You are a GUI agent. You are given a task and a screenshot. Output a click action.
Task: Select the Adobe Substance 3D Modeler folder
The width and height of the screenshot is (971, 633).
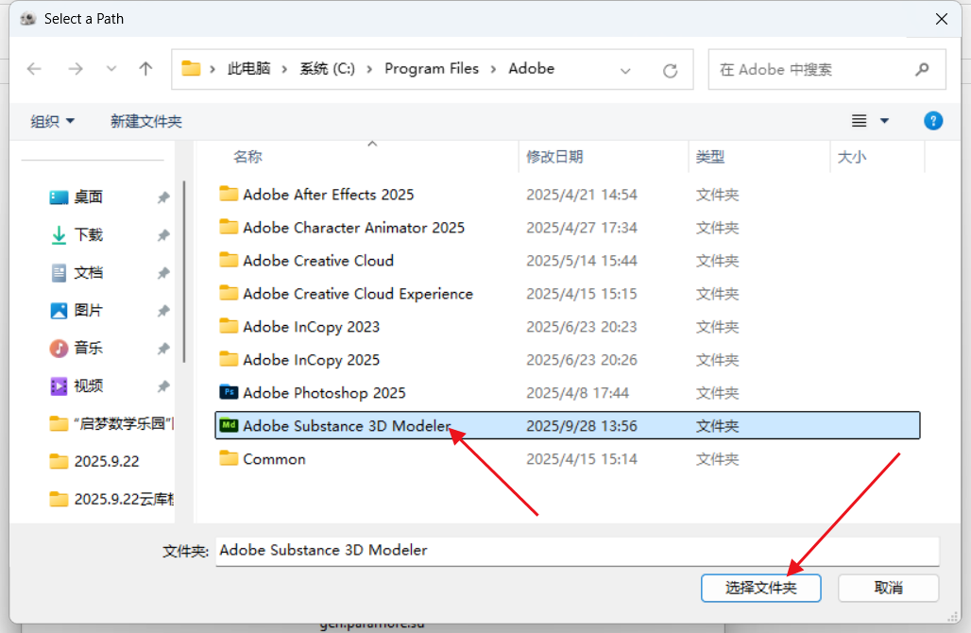[568, 425]
